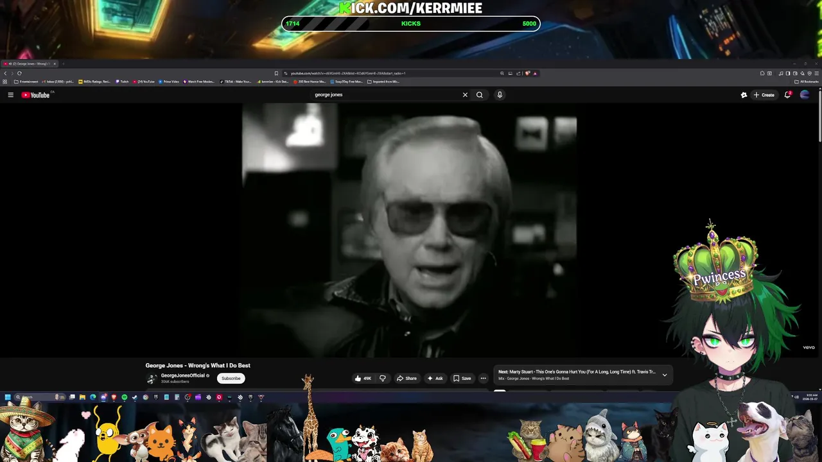Open the Watch Free Movies bookmark

pyautogui.click(x=198, y=81)
